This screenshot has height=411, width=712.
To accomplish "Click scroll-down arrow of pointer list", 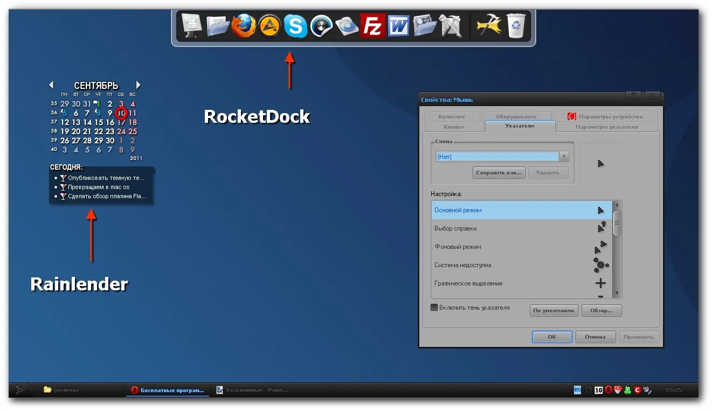I will tap(617, 294).
